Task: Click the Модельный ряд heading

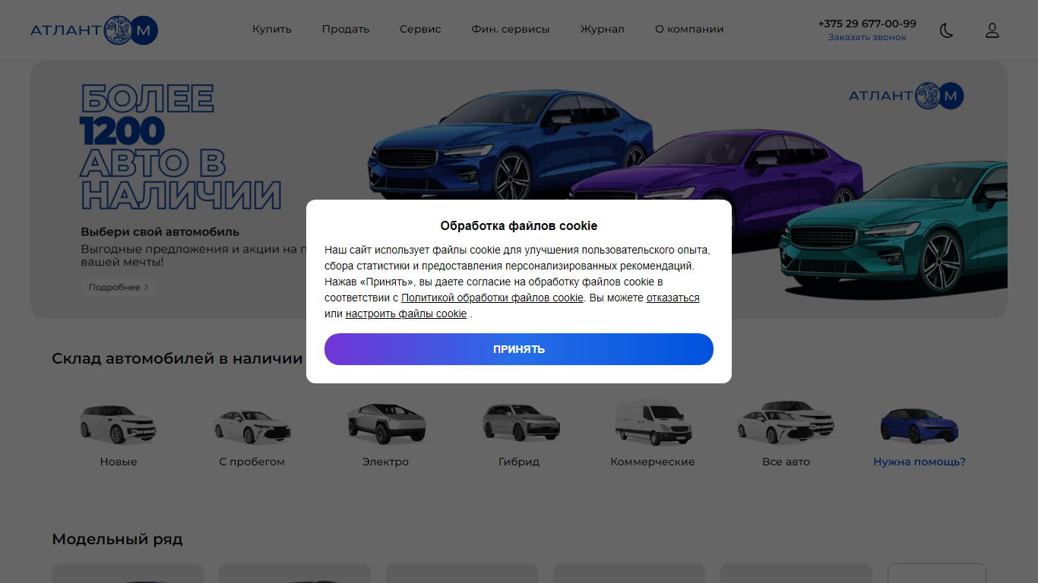Action: [117, 540]
